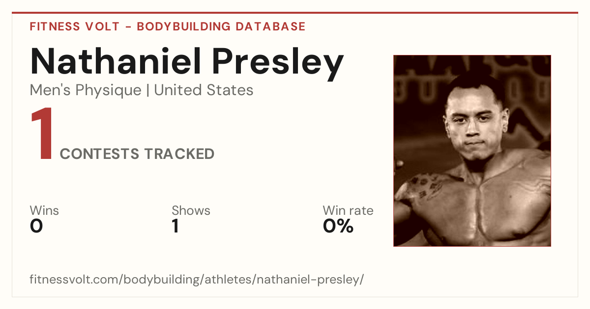590x309 pixels.
Task: Select the Men's Physique | United States text
Action: 142,90
